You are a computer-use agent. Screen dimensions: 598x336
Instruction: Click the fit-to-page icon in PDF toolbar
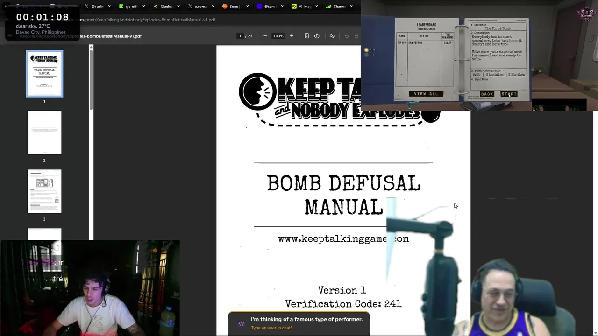coord(306,36)
